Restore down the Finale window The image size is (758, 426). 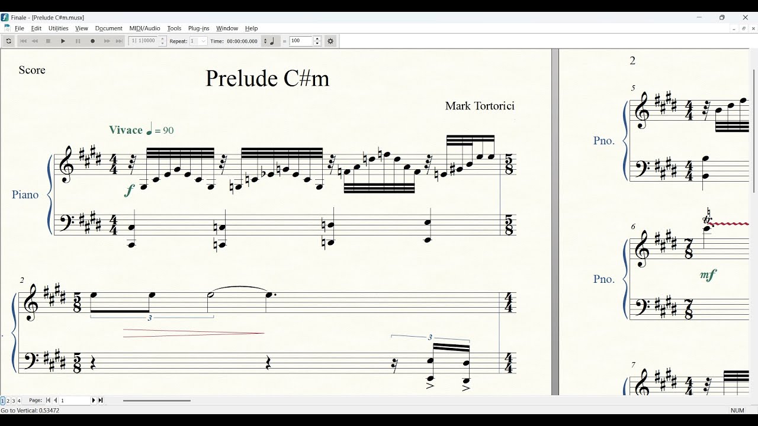click(722, 17)
